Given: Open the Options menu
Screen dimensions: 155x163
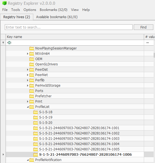Looking at the screenshot, I should click(x=30, y=10).
